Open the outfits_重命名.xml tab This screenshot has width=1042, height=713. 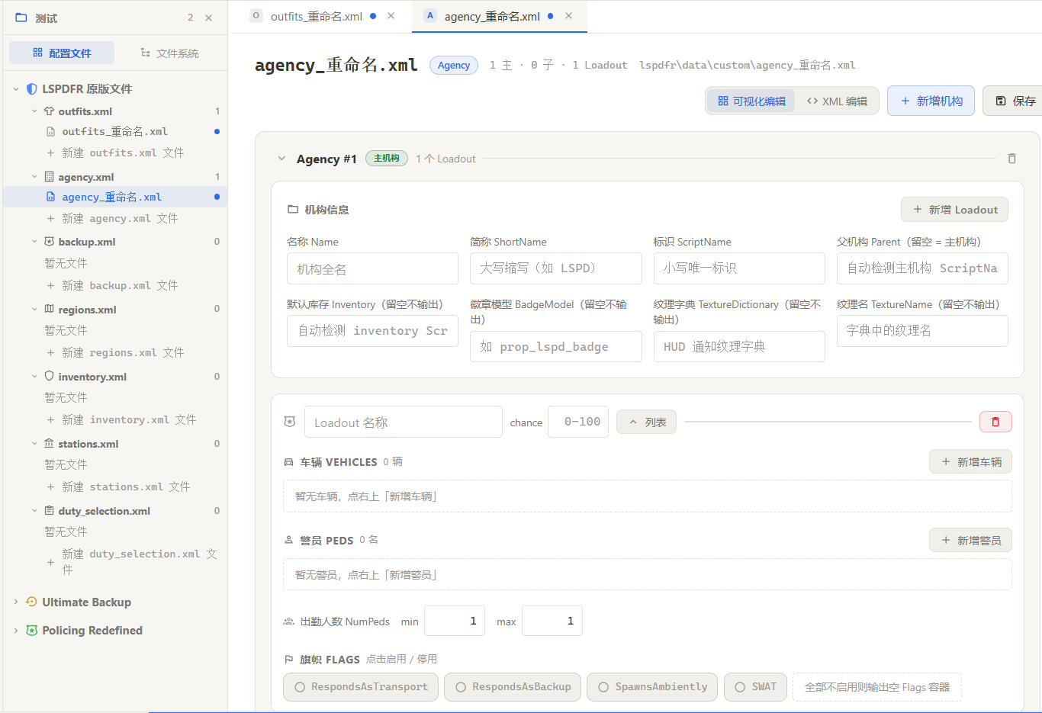point(317,16)
